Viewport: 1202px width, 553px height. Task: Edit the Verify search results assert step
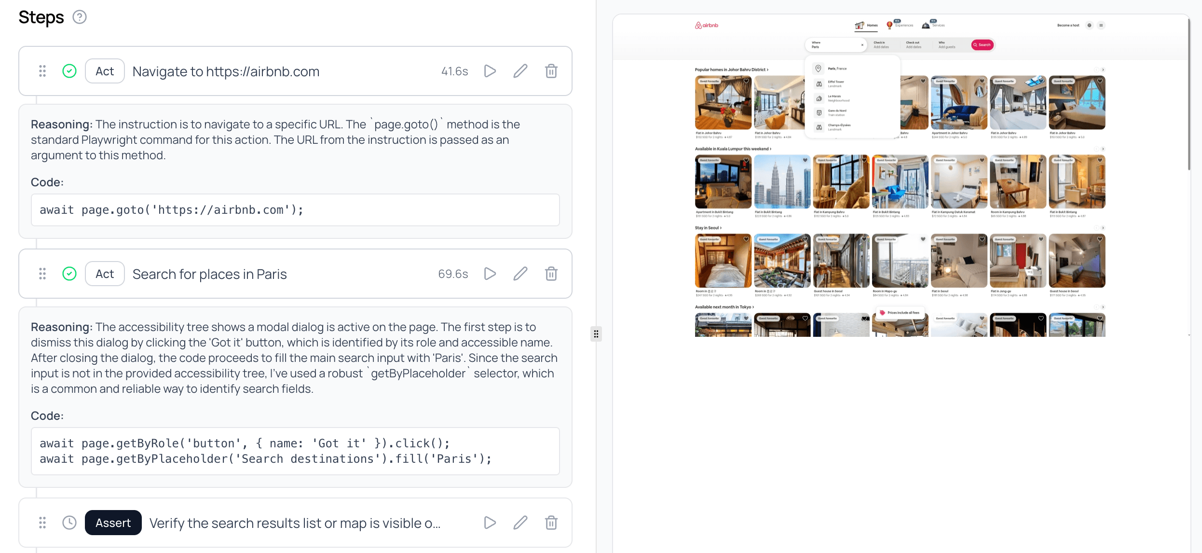tap(520, 523)
